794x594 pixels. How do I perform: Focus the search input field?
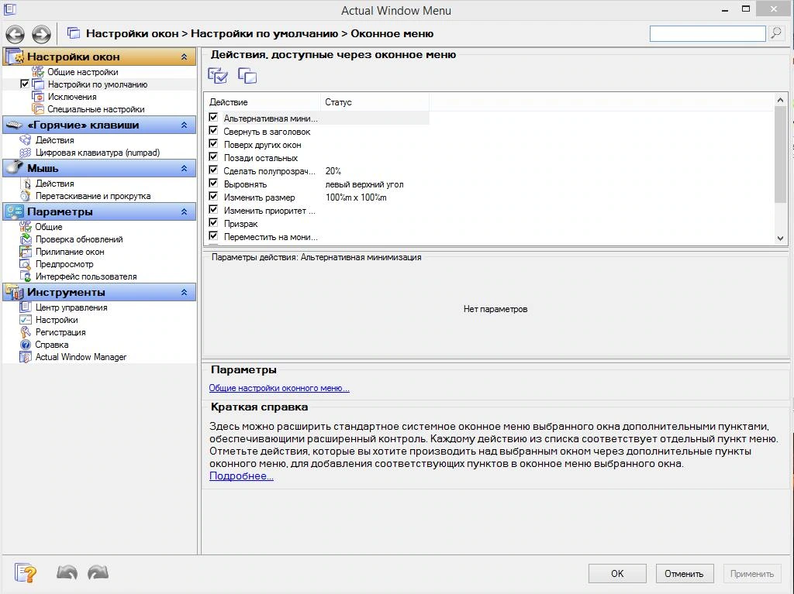[707, 33]
